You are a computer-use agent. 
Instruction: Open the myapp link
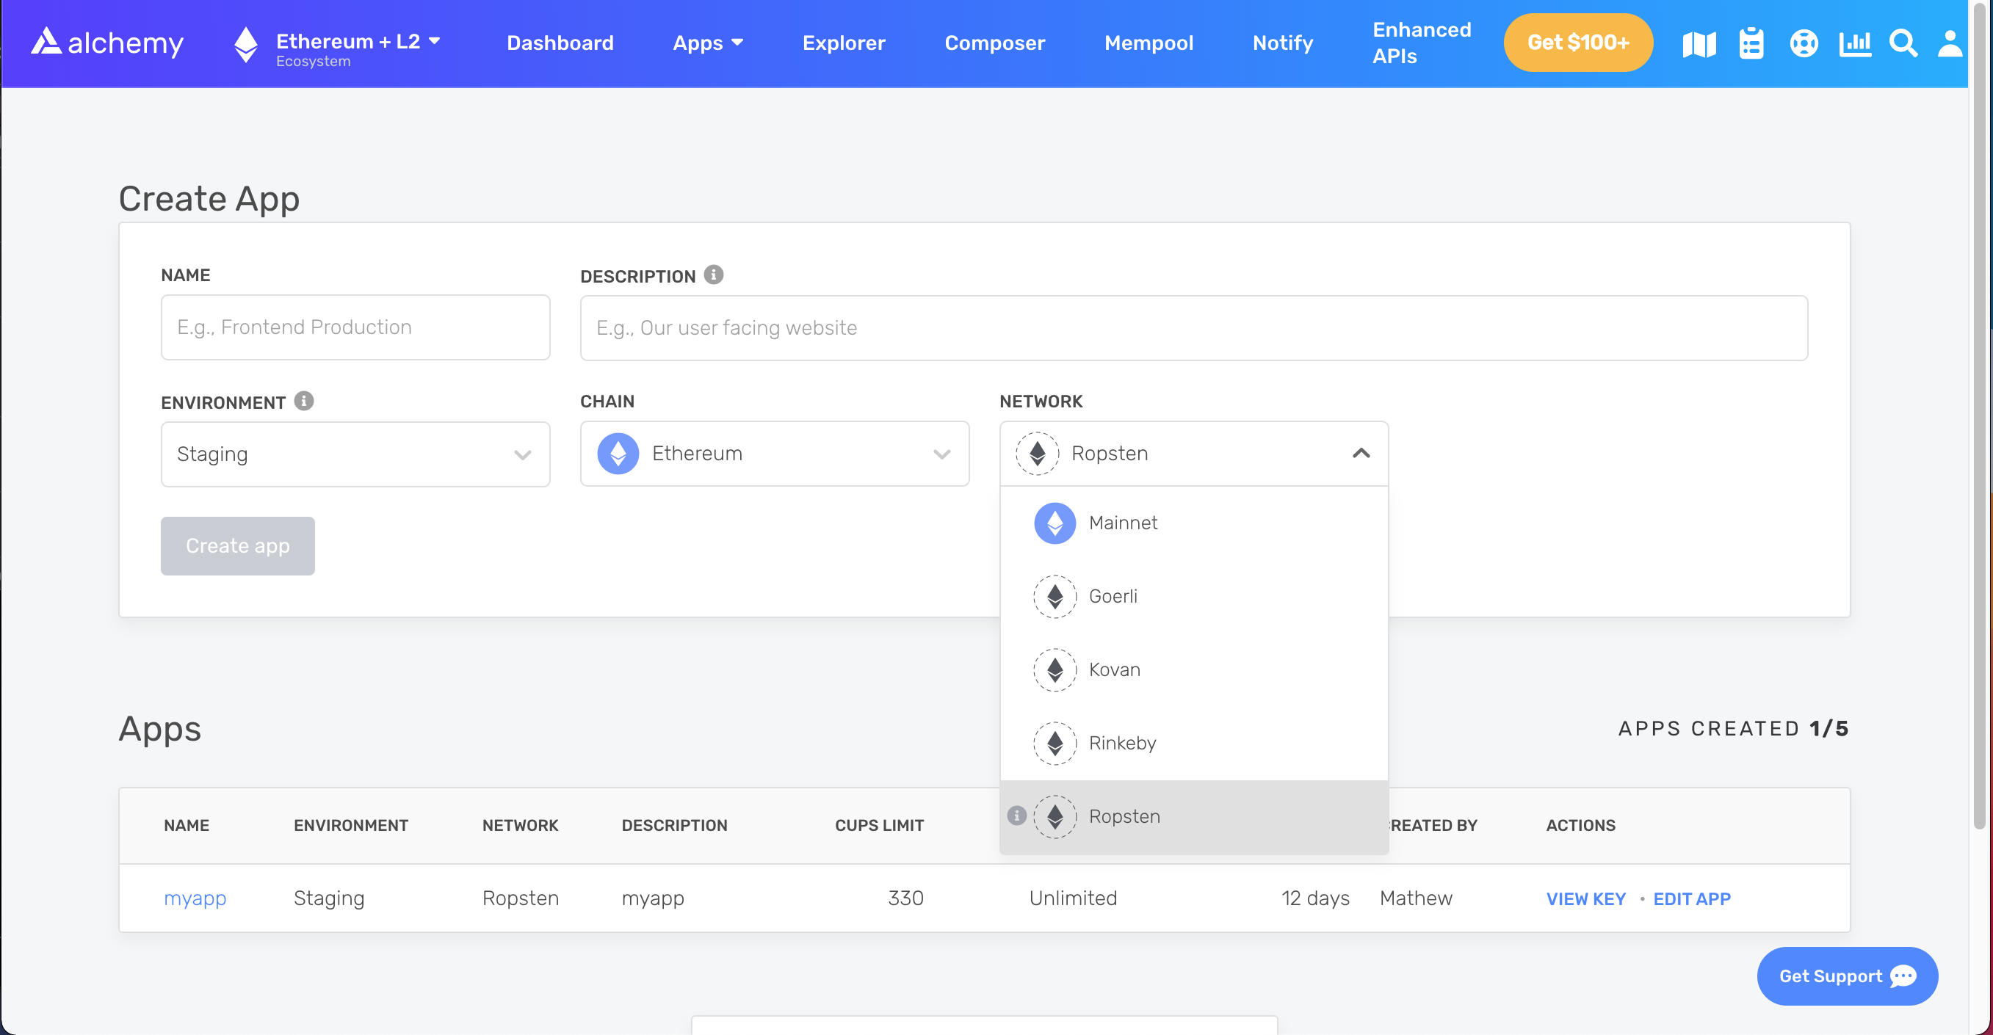pos(195,898)
